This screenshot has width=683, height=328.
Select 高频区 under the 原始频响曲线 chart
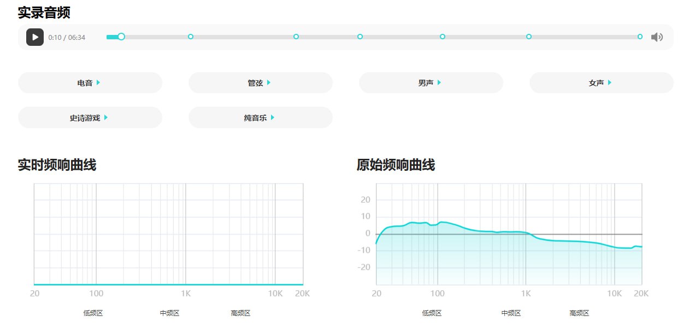coord(579,313)
